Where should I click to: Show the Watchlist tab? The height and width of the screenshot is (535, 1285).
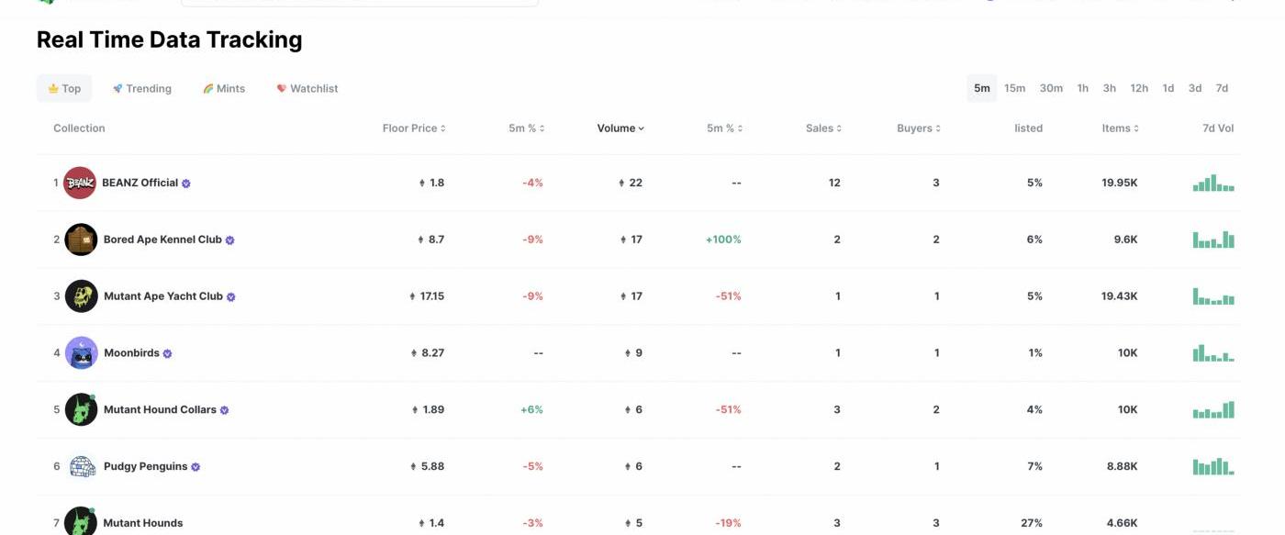point(307,89)
